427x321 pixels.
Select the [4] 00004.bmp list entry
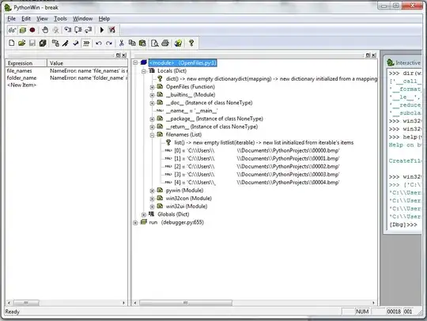click(x=256, y=183)
